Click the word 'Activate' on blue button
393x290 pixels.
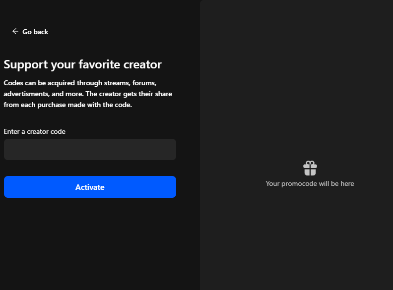point(90,187)
